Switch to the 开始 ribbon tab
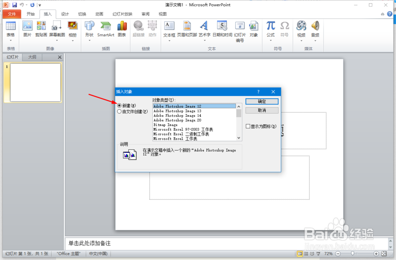This screenshot has height=260, width=396. 30,14
